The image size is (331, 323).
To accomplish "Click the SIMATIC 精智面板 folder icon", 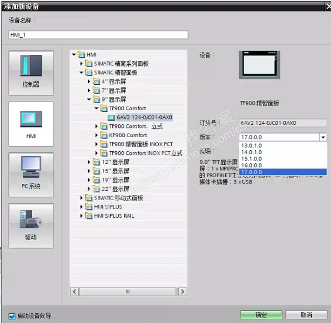I will point(89,73).
